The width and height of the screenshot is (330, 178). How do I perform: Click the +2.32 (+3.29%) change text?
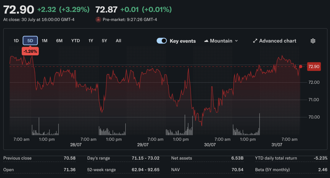(63, 10)
